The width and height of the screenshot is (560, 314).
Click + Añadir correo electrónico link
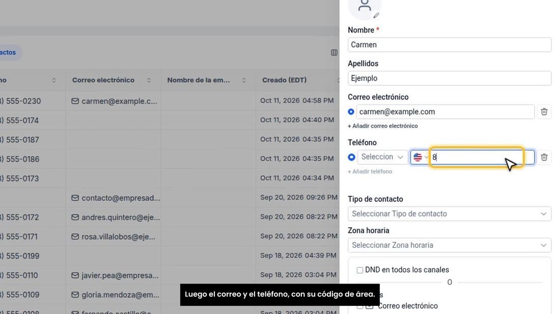[x=382, y=126]
